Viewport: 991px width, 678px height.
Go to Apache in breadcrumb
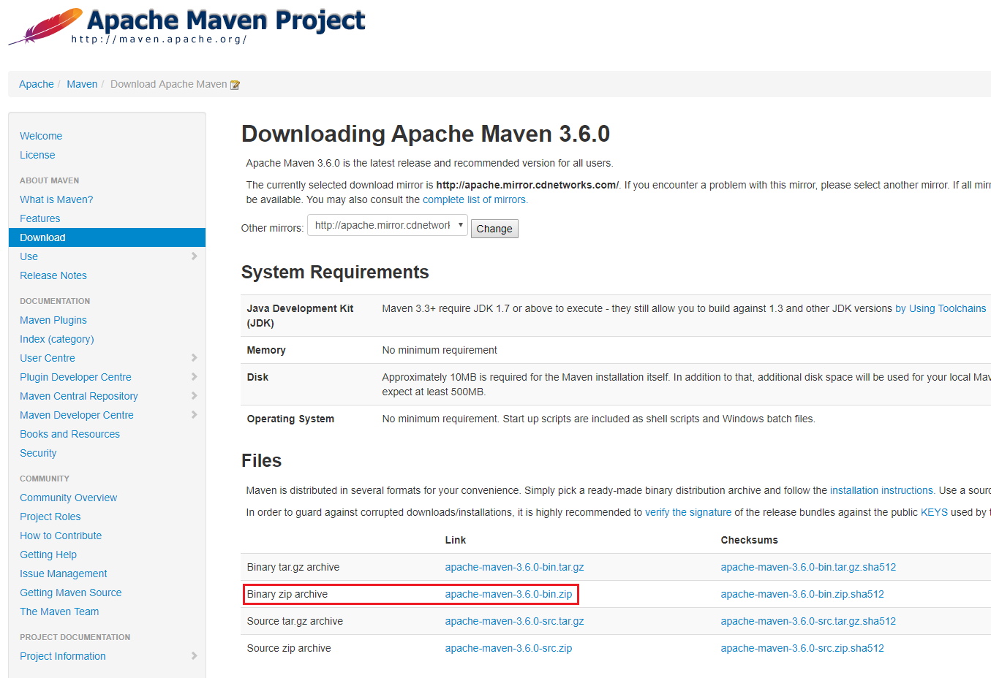point(37,84)
